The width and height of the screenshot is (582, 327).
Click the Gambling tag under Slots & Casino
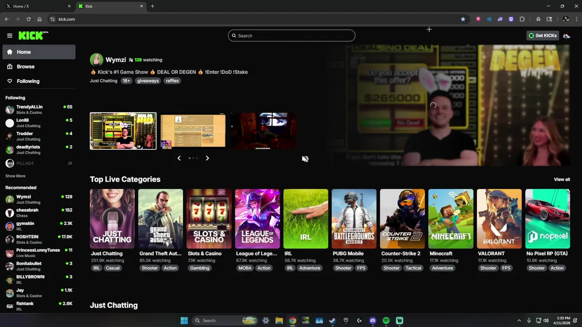pyautogui.click(x=200, y=268)
